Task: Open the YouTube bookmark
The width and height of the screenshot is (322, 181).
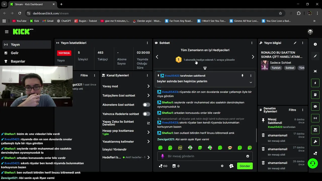Action: click(19, 21)
